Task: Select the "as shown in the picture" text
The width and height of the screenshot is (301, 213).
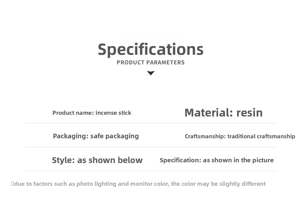Action: point(238,160)
